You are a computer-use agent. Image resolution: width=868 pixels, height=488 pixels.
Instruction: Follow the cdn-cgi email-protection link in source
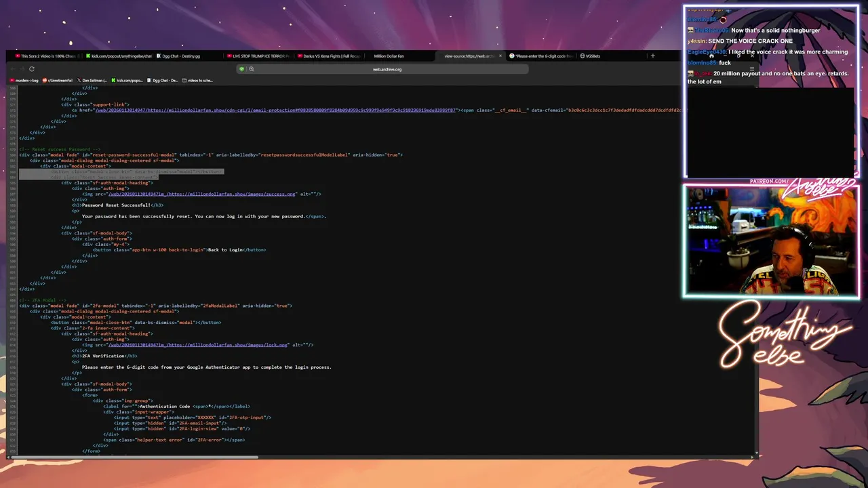tap(276, 110)
